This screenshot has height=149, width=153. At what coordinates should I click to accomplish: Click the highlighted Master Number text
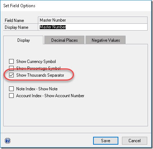click(53, 27)
